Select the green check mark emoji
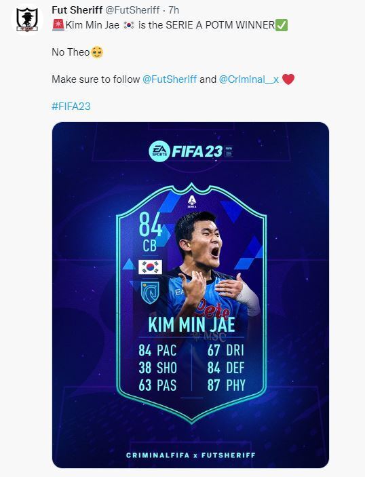Image resolution: width=365 pixels, height=477 pixels. coord(282,25)
